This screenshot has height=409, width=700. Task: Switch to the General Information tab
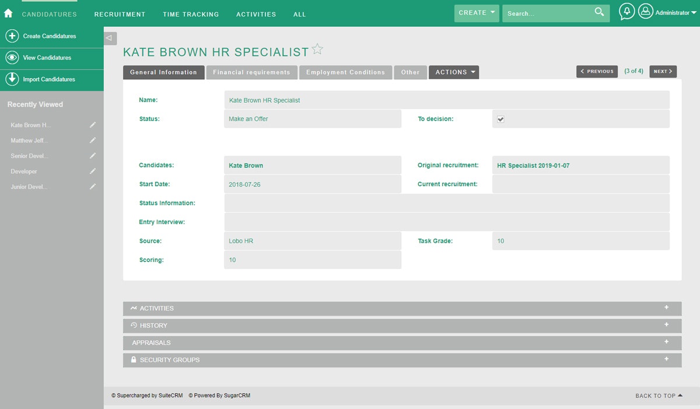click(x=163, y=72)
